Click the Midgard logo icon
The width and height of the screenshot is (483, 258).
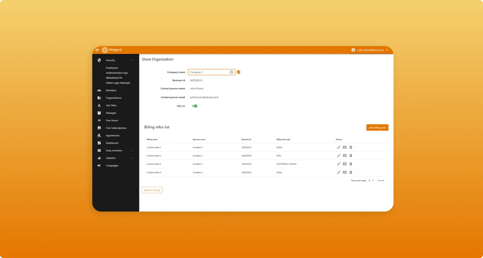[105, 50]
